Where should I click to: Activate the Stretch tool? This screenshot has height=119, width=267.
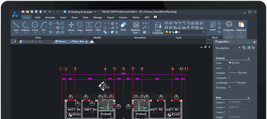89,27
